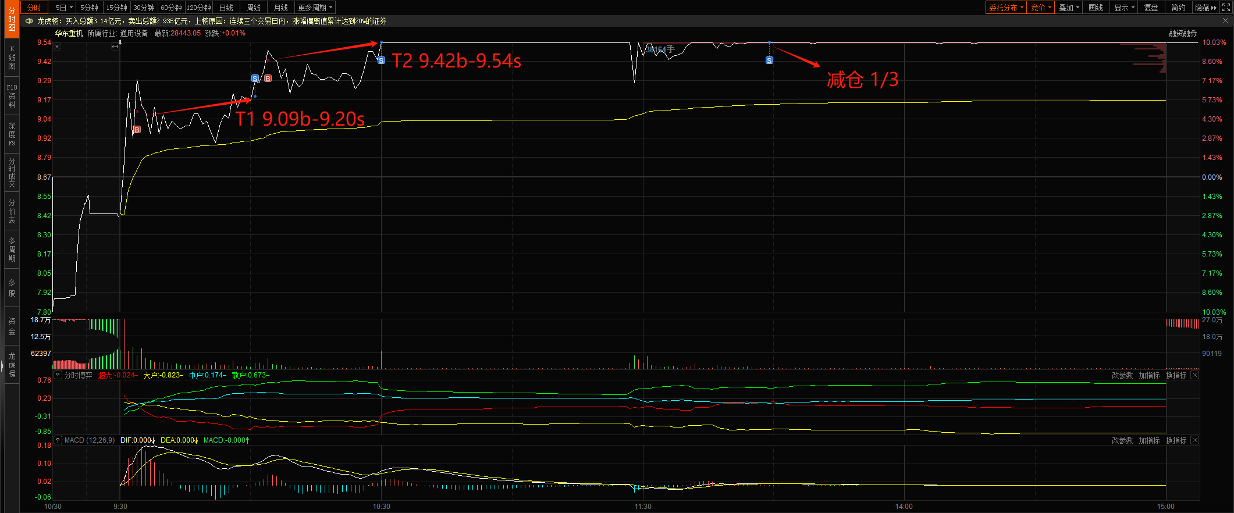This screenshot has width=1234, height=513.
Task: Click the 华东重机 stock name
Action: (x=69, y=33)
